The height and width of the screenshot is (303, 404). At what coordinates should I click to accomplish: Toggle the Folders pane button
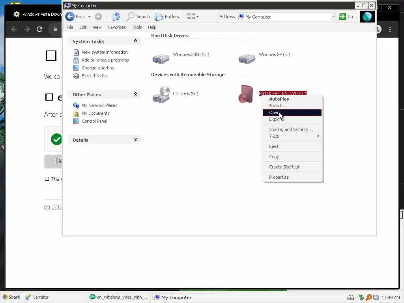(x=167, y=17)
